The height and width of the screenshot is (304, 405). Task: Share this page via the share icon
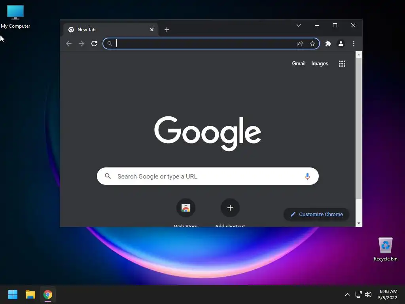300,44
